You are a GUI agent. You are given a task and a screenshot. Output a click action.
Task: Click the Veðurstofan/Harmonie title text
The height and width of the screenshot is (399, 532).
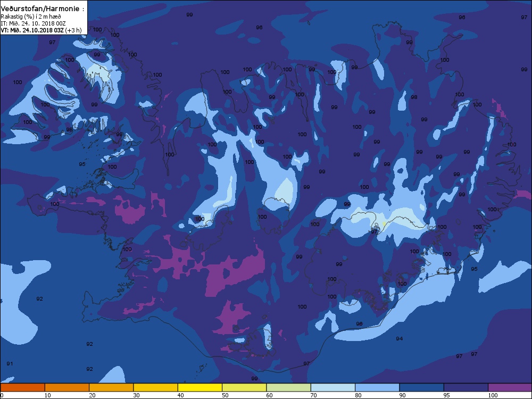click(x=43, y=9)
